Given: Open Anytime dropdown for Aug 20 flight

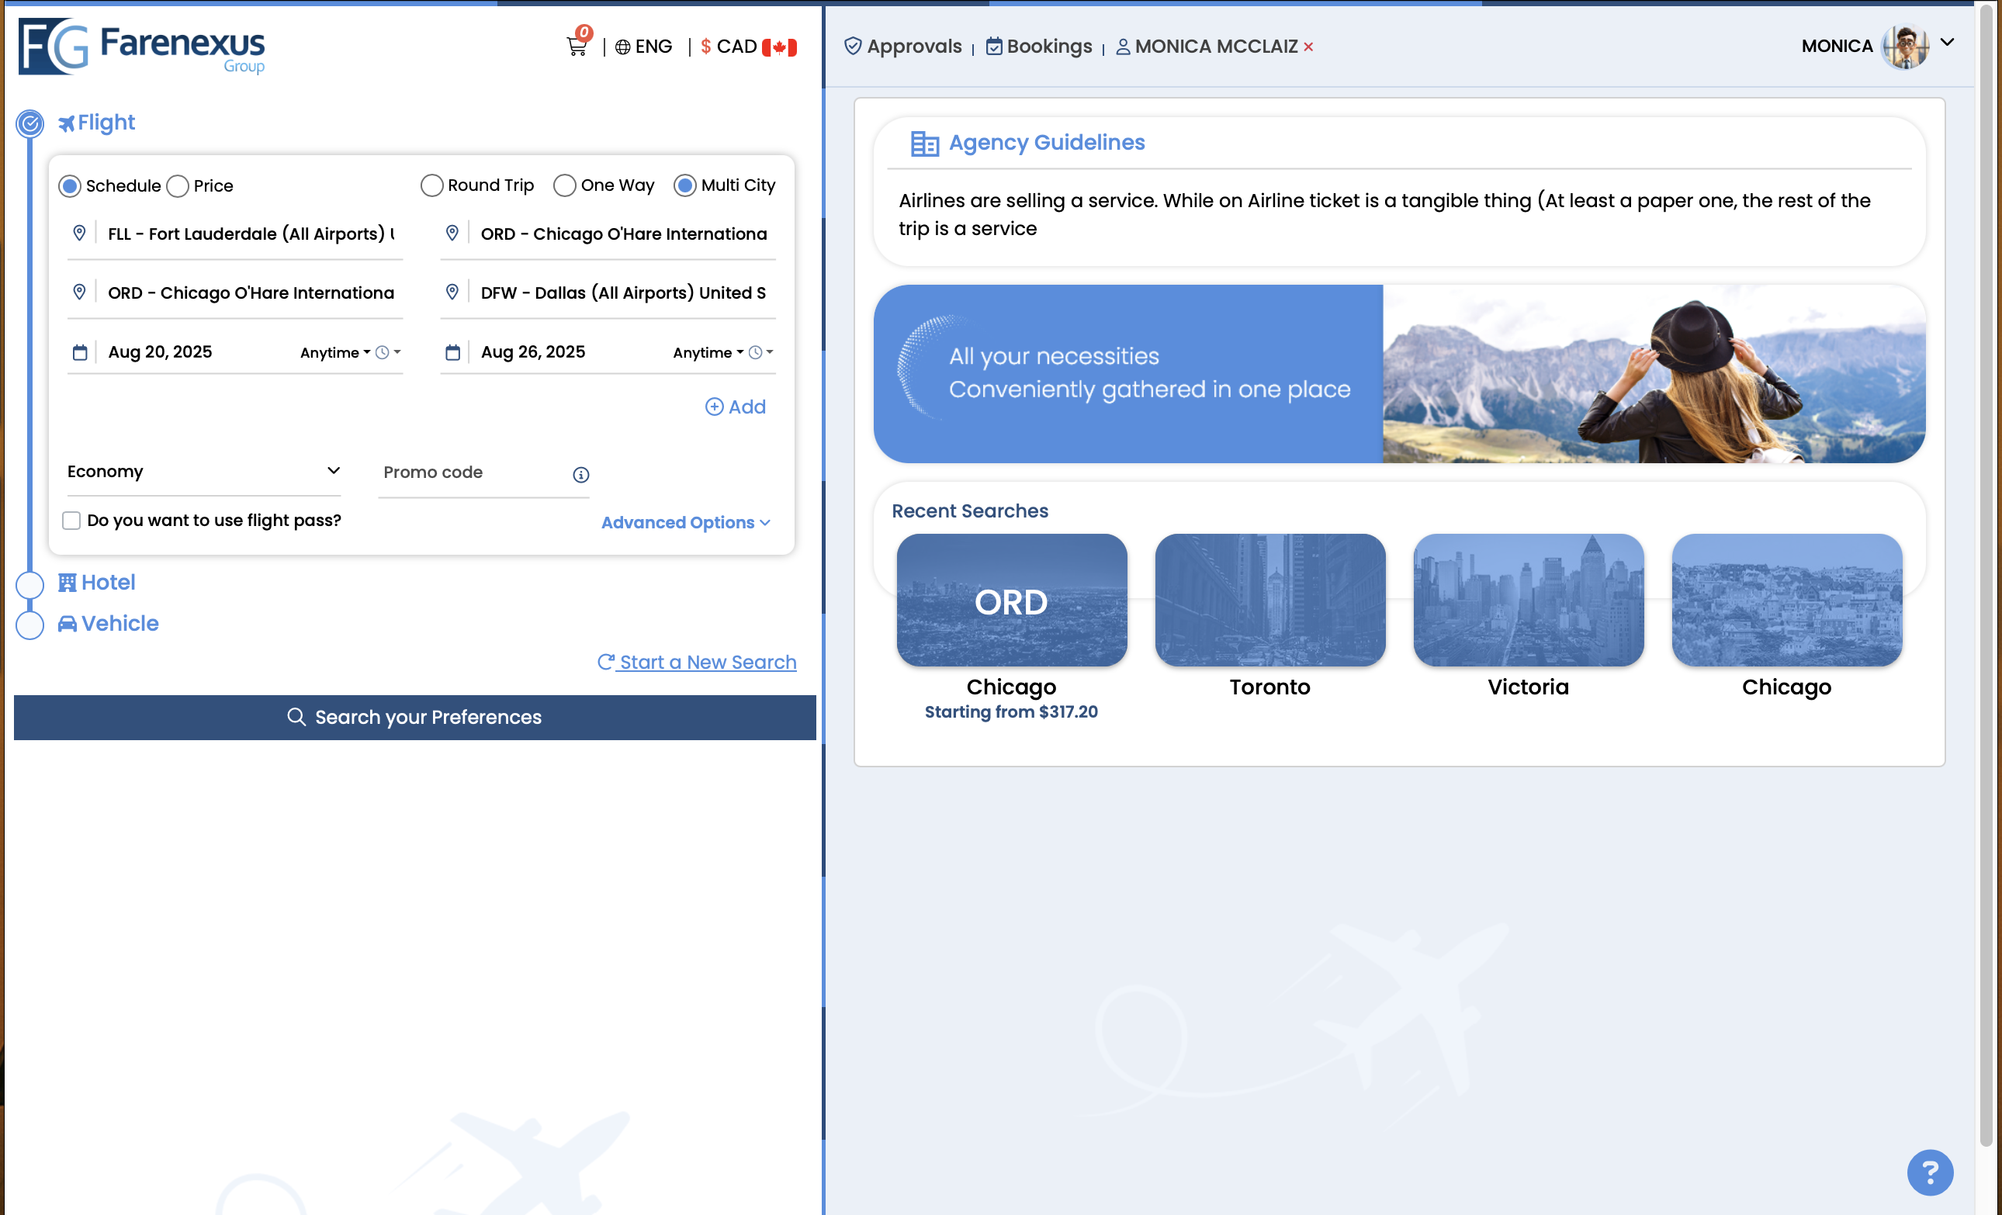Looking at the screenshot, I should pos(334,352).
